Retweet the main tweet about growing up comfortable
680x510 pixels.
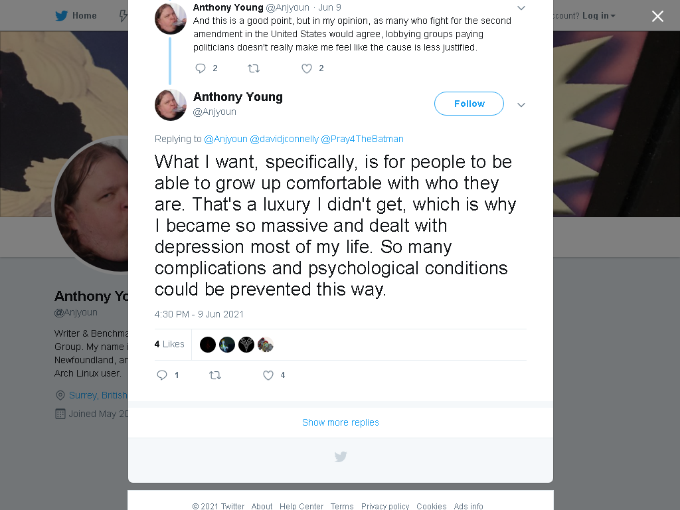click(x=215, y=375)
